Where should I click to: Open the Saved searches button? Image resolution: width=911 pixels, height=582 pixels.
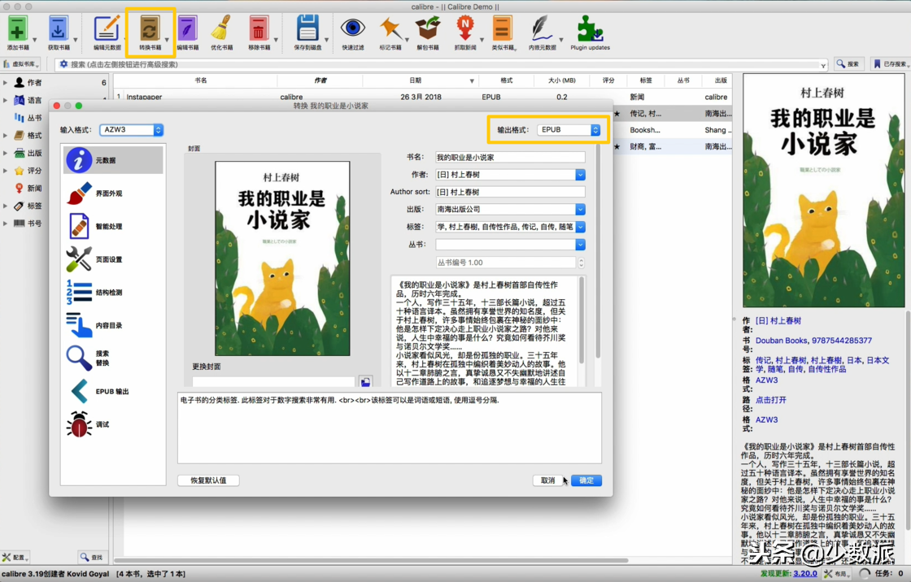point(890,64)
